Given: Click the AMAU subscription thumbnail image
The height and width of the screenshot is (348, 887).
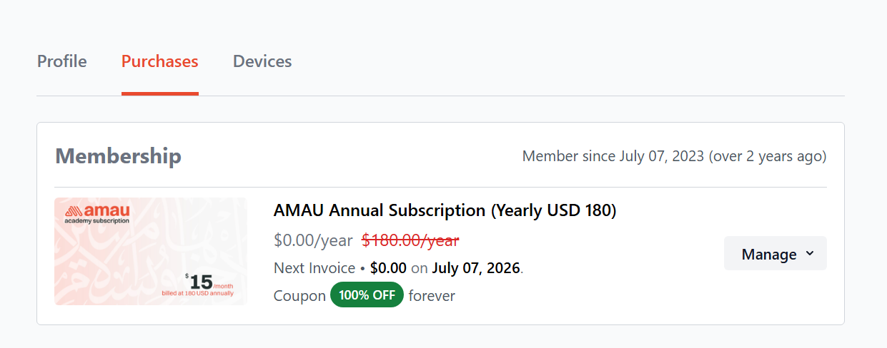Looking at the screenshot, I should (x=150, y=251).
